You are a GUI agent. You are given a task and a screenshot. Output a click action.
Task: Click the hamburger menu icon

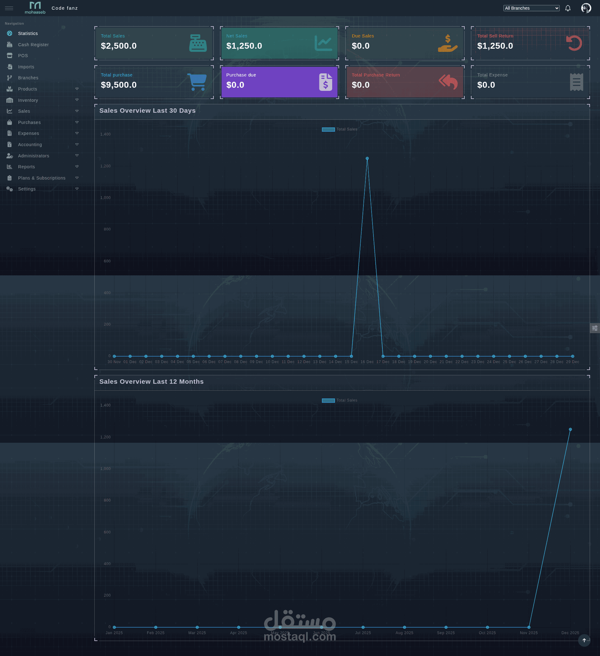(9, 8)
